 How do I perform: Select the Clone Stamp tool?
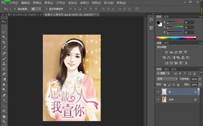click(4, 64)
